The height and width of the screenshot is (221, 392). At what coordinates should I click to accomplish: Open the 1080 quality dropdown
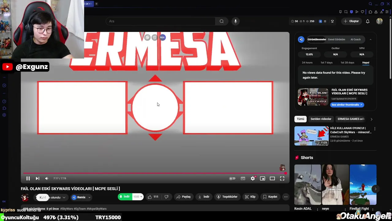coord(138,197)
